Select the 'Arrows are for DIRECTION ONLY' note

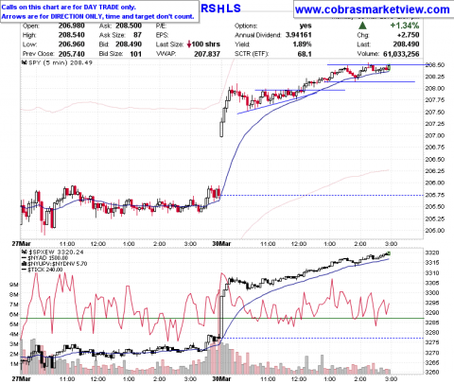tap(97, 16)
